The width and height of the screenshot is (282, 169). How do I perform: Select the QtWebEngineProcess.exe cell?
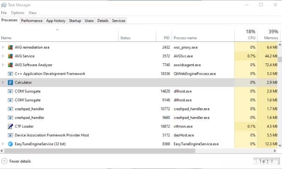[195, 74]
